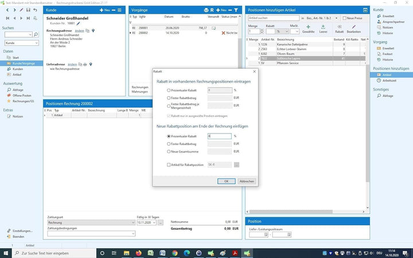Select Kunden in the Daten sidebar
This screenshot has height=258, width=413.
(18, 69)
